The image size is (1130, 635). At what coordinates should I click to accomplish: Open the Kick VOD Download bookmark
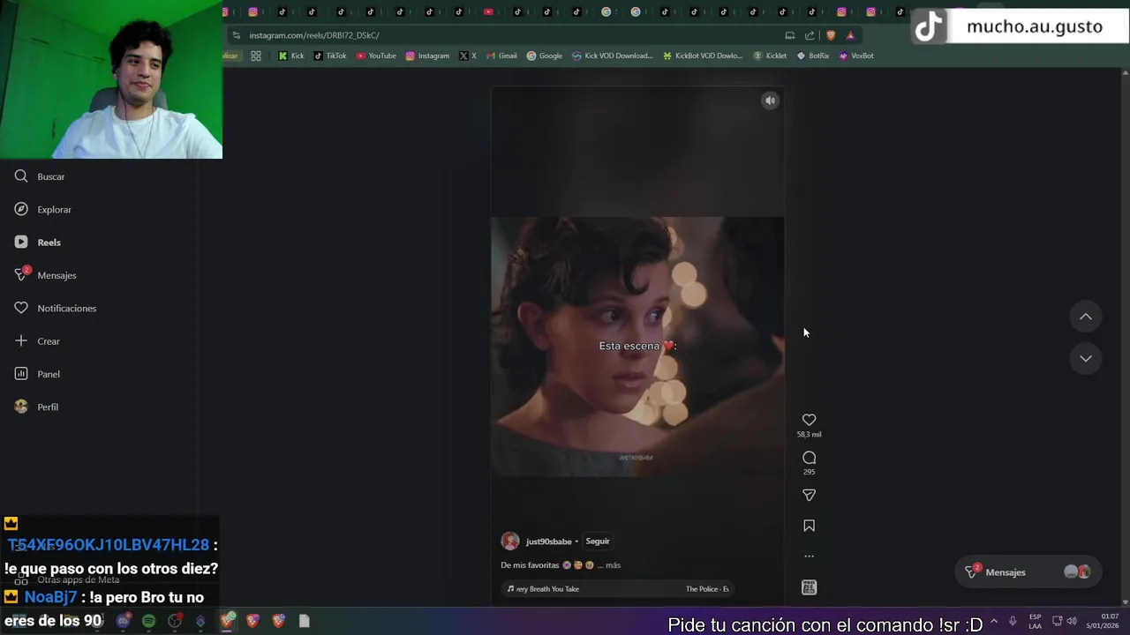(x=612, y=56)
